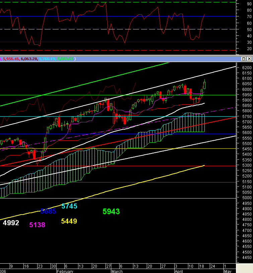Click the 50 level on oscillator axis

[x=249, y=30]
